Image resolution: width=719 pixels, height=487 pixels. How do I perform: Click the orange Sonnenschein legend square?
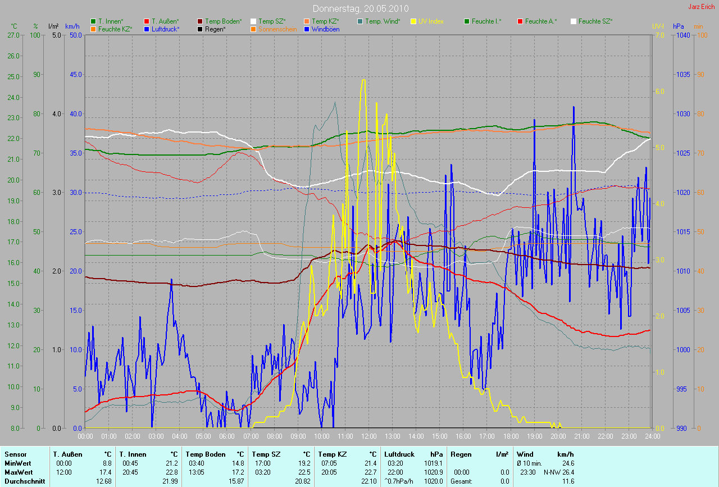pos(253,29)
